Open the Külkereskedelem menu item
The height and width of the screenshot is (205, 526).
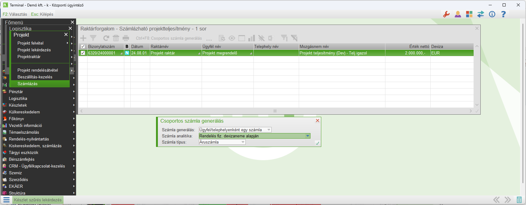[39, 112]
